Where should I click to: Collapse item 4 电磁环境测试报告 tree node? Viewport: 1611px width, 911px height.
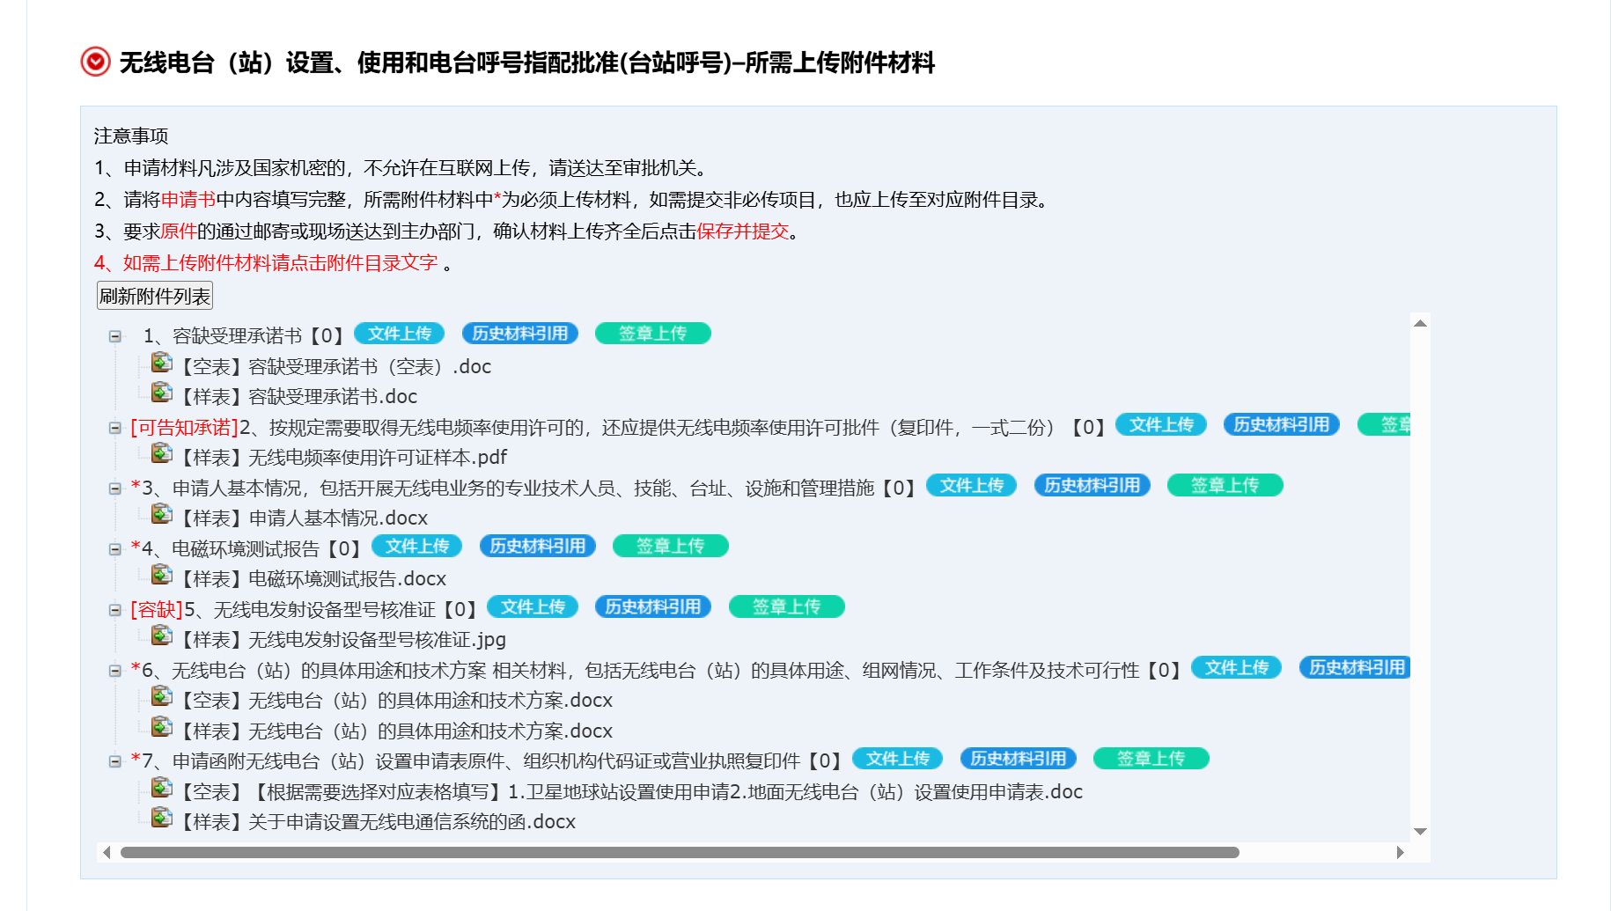click(x=114, y=549)
